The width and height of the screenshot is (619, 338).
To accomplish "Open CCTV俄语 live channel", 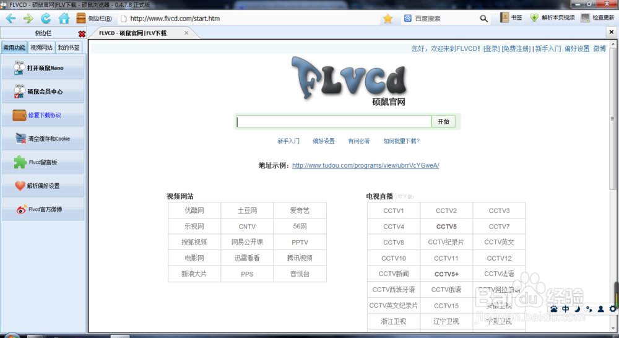I will click(x=446, y=290).
